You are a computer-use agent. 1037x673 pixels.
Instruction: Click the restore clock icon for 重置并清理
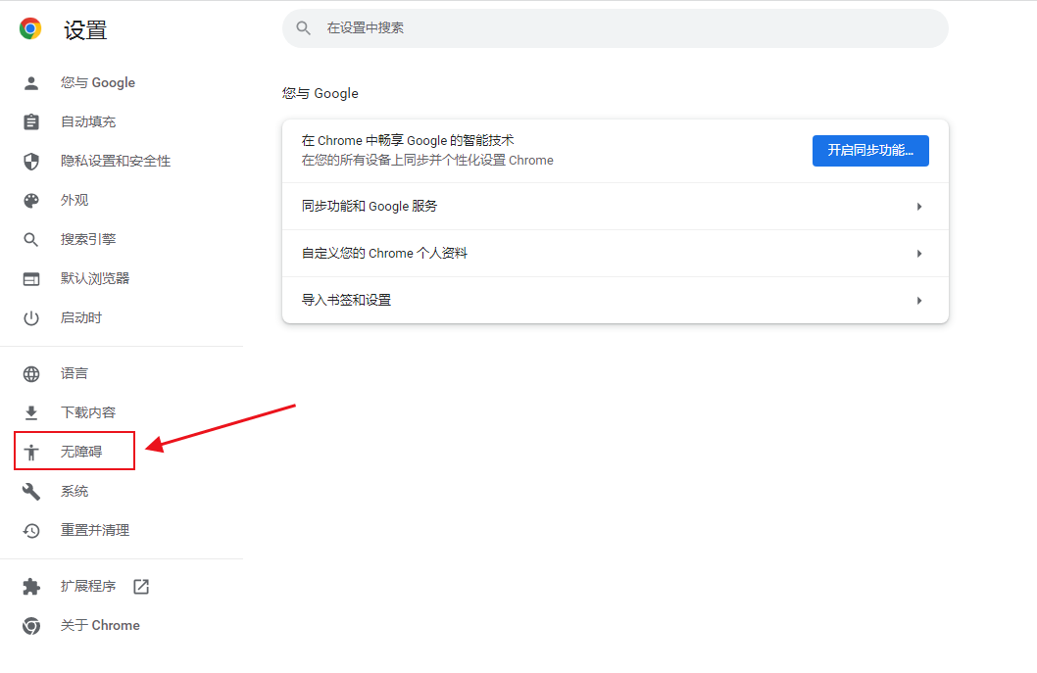point(31,530)
